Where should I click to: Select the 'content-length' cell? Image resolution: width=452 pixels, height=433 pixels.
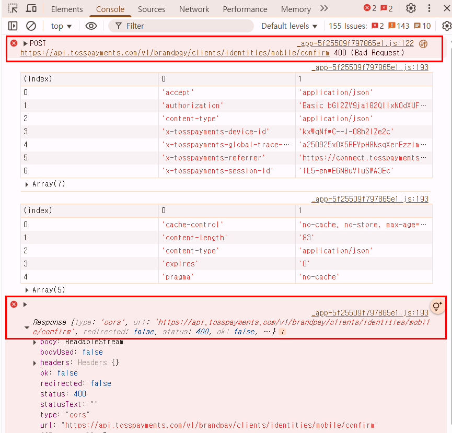(227, 238)
